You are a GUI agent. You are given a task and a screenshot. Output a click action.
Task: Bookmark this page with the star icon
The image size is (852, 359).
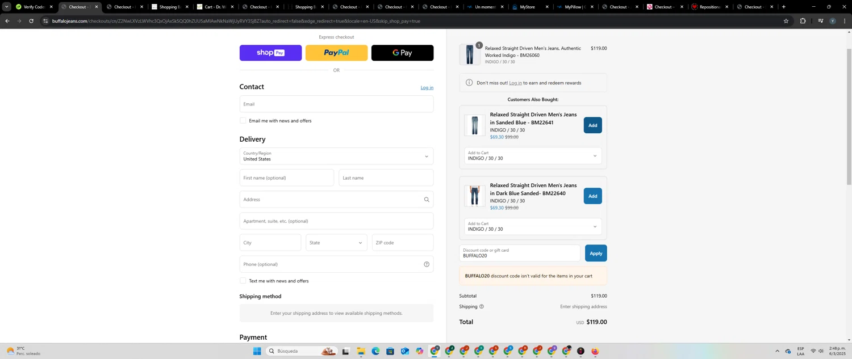(x=786, y=21)
